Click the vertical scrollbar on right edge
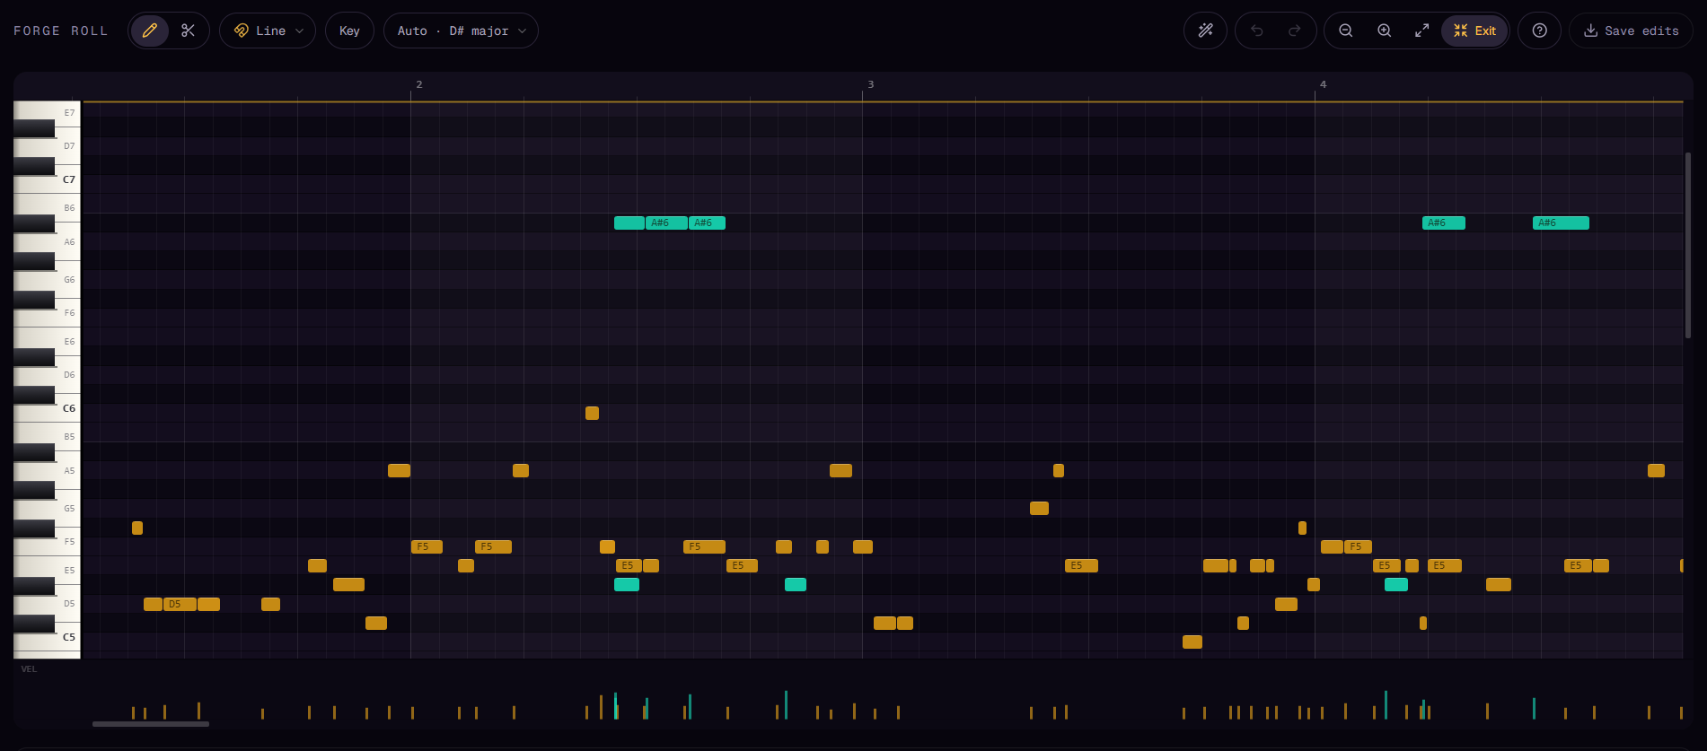Image resolution: width=1707 pixels, height=751 pixels. (x=1688, y=245)
